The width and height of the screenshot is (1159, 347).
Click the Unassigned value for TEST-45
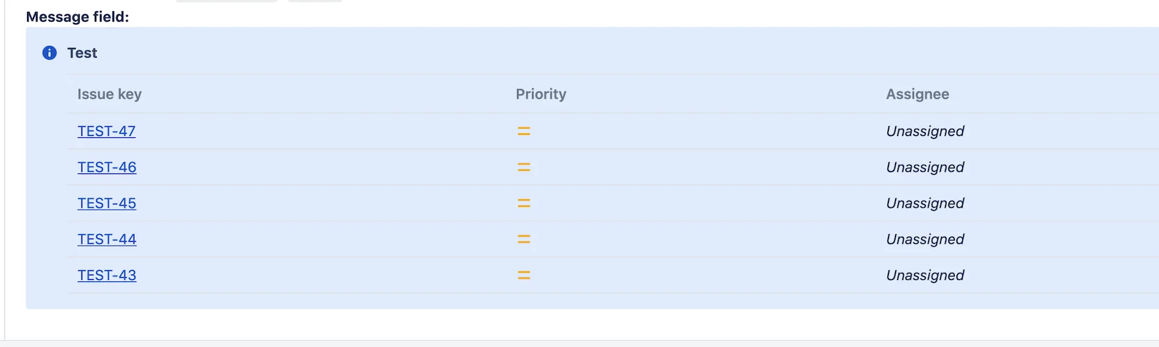coord(925,204)
